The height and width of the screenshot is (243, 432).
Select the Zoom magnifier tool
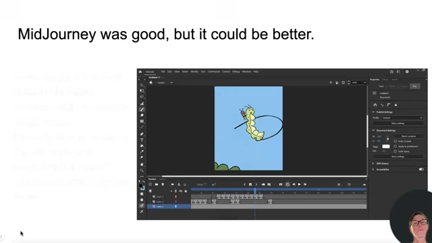point(142,170)
